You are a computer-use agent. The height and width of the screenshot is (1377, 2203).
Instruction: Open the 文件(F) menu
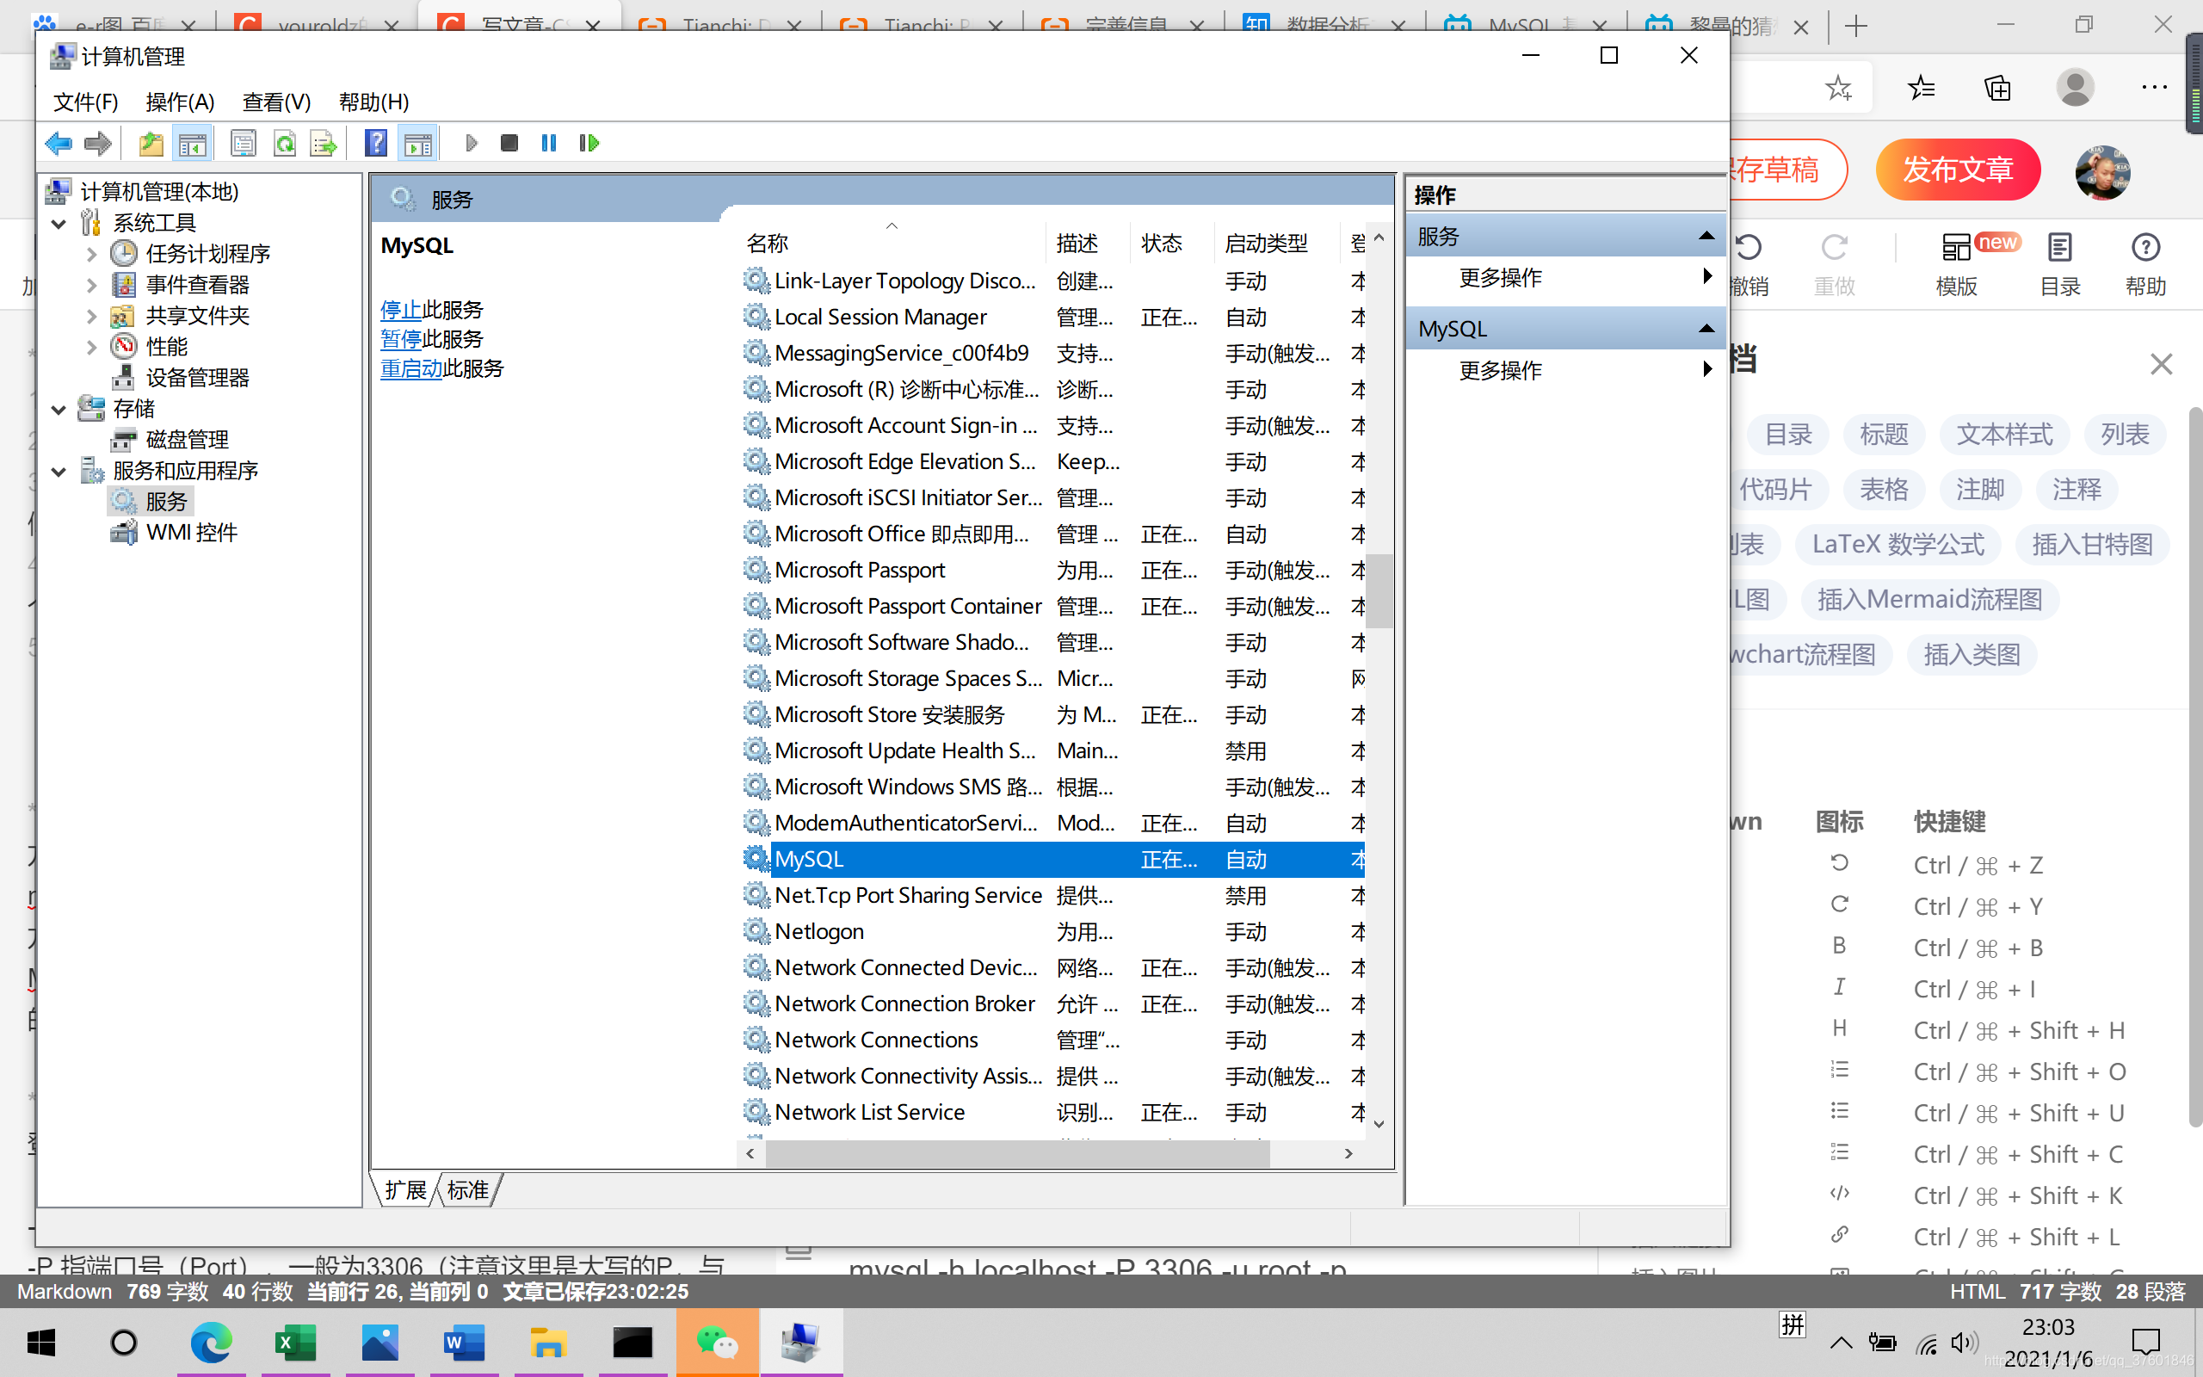85,102
